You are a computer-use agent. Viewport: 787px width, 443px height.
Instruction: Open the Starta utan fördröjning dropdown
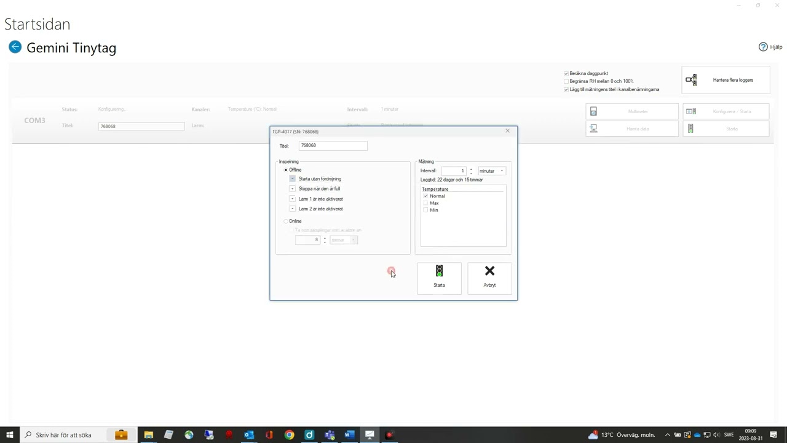click(293, 179)
